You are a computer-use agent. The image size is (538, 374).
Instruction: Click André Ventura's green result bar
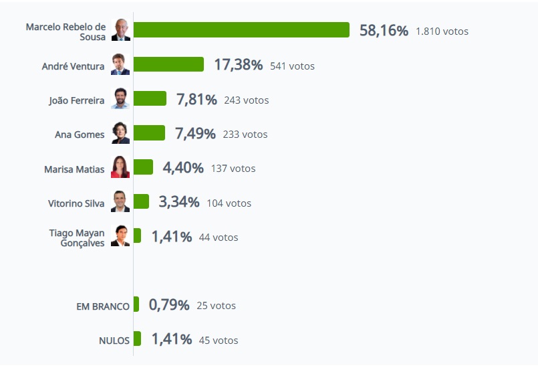tap(168, 64)
